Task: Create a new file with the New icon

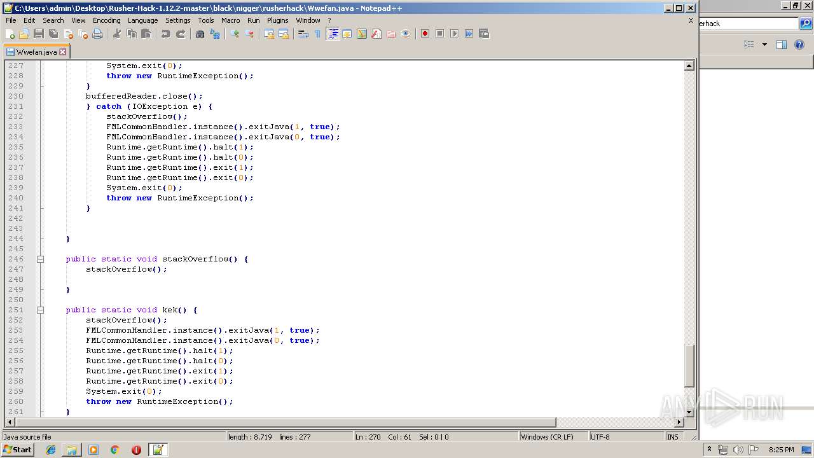Action: 10,34
